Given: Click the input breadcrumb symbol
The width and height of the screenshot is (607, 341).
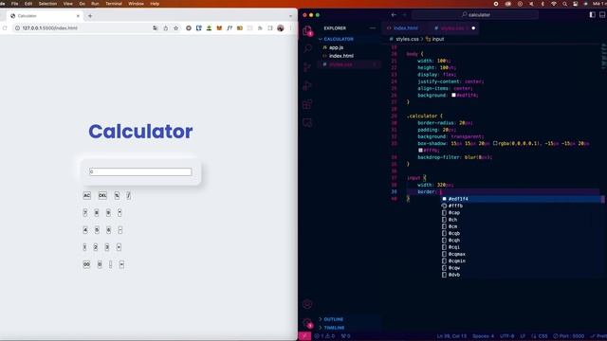Looking at the screenshot, I should 435,39.
